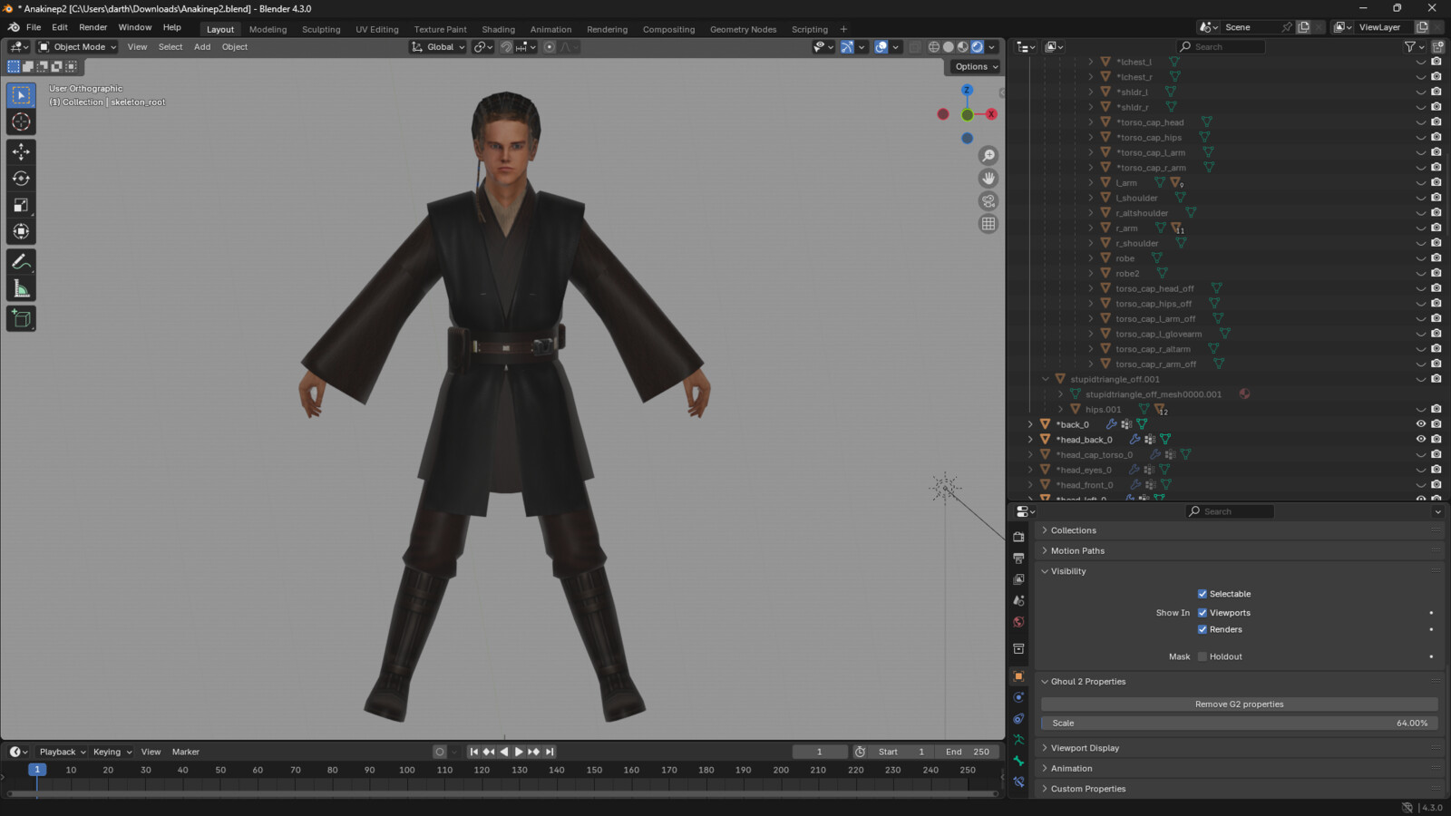Open the Collection properties tab
The height and width of the screenshot is (816, 1451).
(x=1018, y=649)
